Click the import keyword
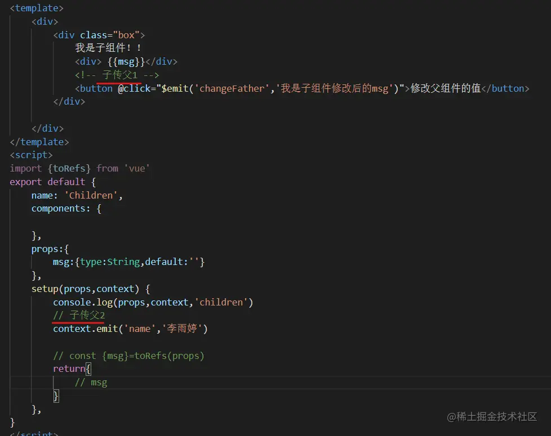 tap(26, 169)
